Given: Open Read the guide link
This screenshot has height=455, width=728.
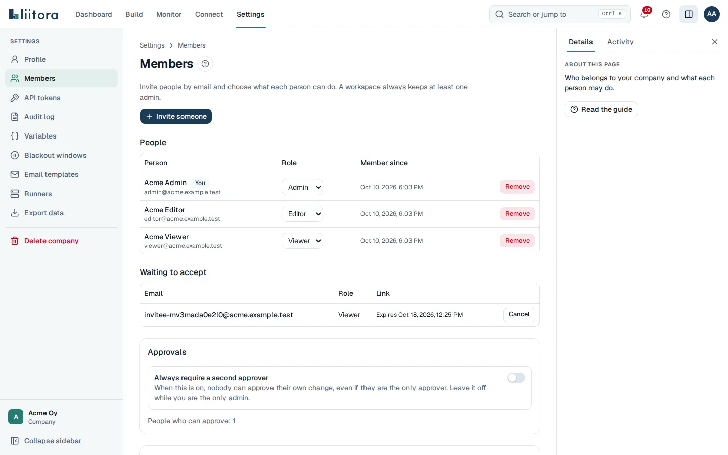Looking at the screenshot, I should point(601,109).
